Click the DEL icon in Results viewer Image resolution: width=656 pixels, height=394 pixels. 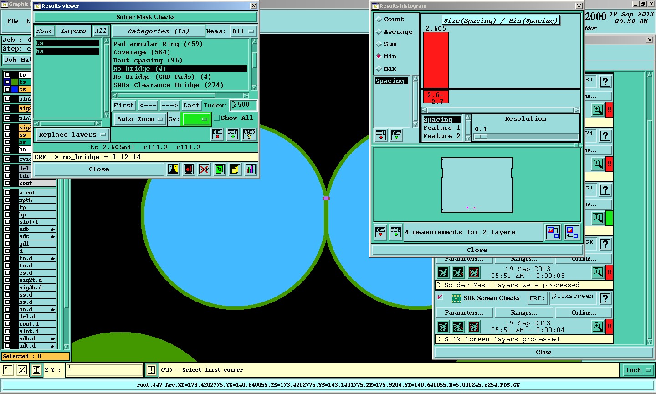[x=217, y=134]
